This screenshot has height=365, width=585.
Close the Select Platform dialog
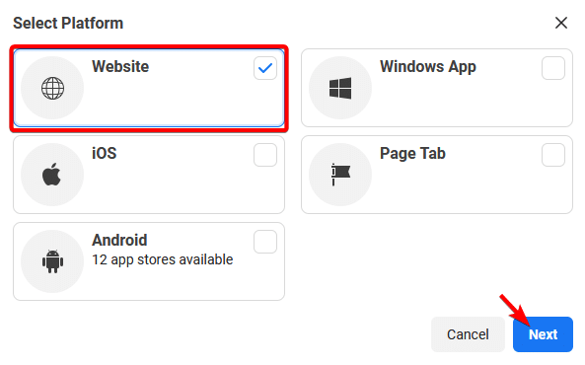pos(561,23)
